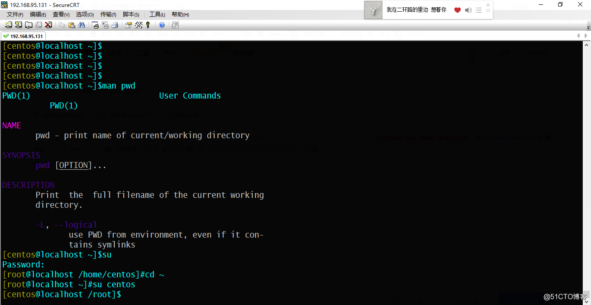
Task: Click the Disconnect icon with red X
Action: 48,25
